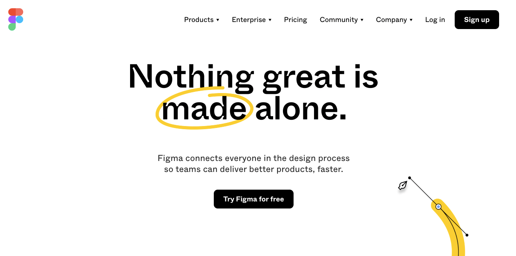The width and height of the screenshot is (516, 256).
Task: Select the Enterprise menu item
Action: (x=248, y=20)
